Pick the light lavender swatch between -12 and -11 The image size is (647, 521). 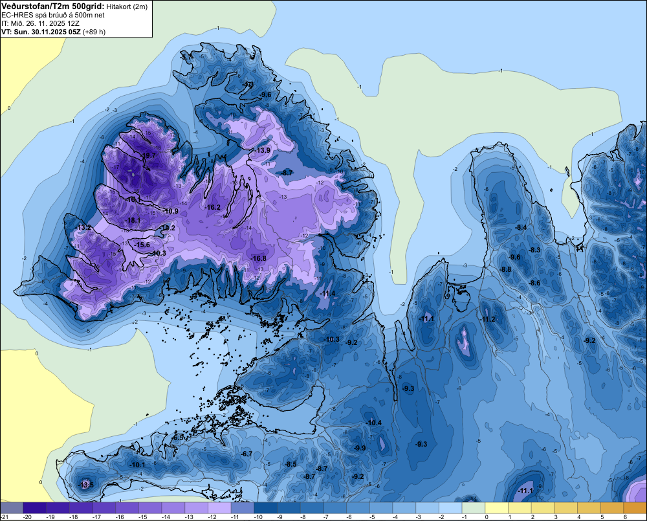tap(219, 508)
